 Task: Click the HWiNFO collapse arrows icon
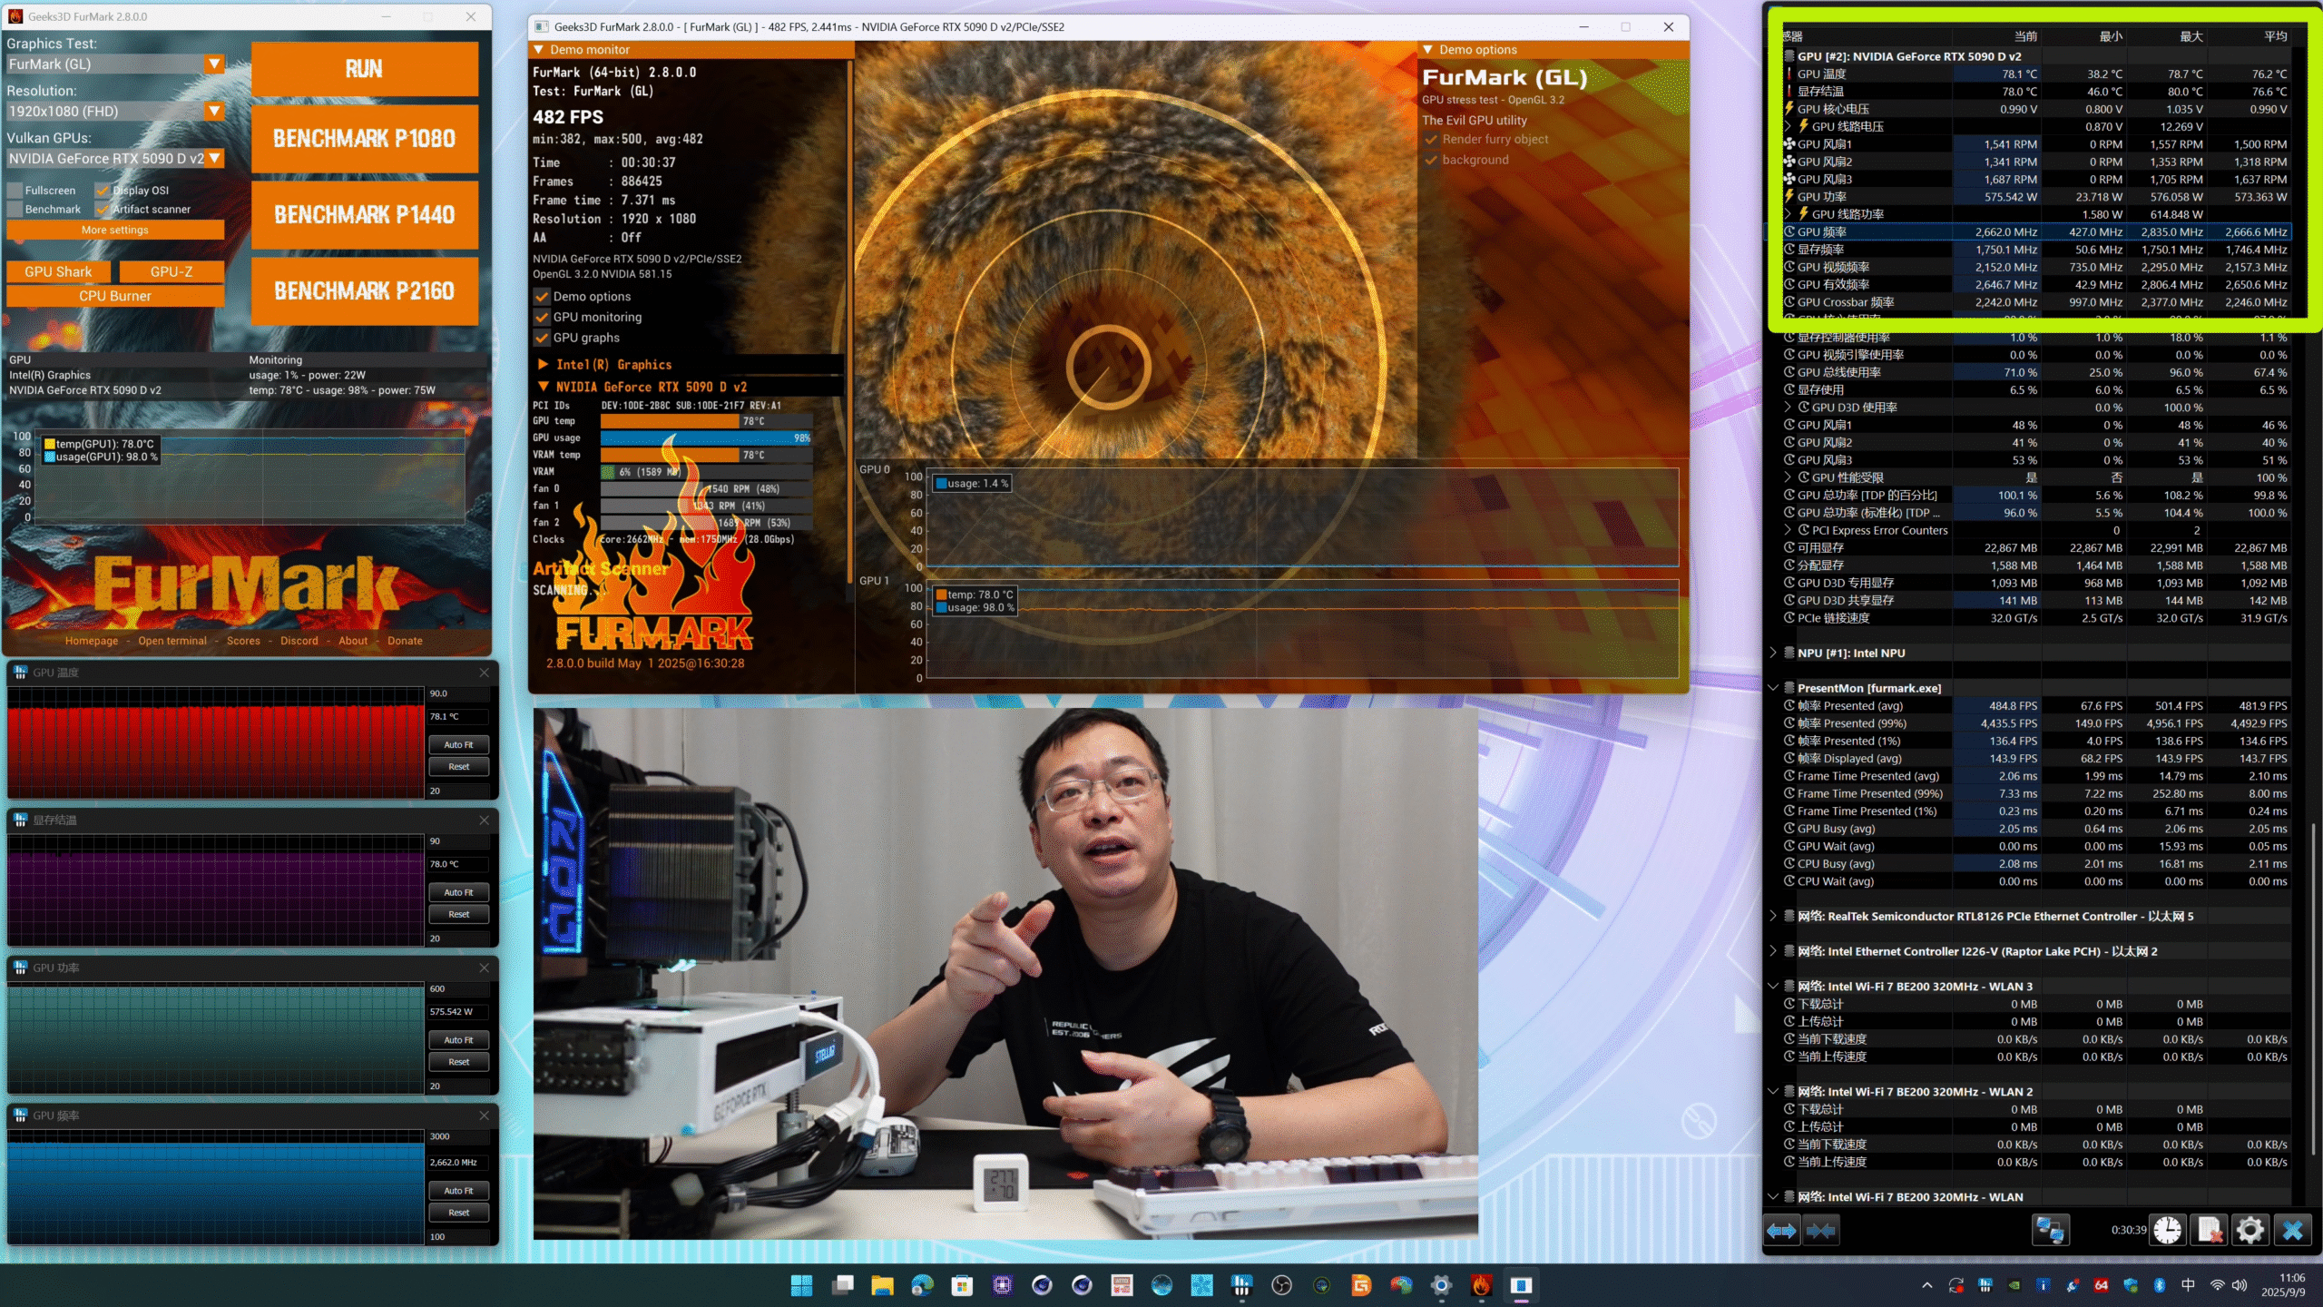[x=1820, y=1231]
